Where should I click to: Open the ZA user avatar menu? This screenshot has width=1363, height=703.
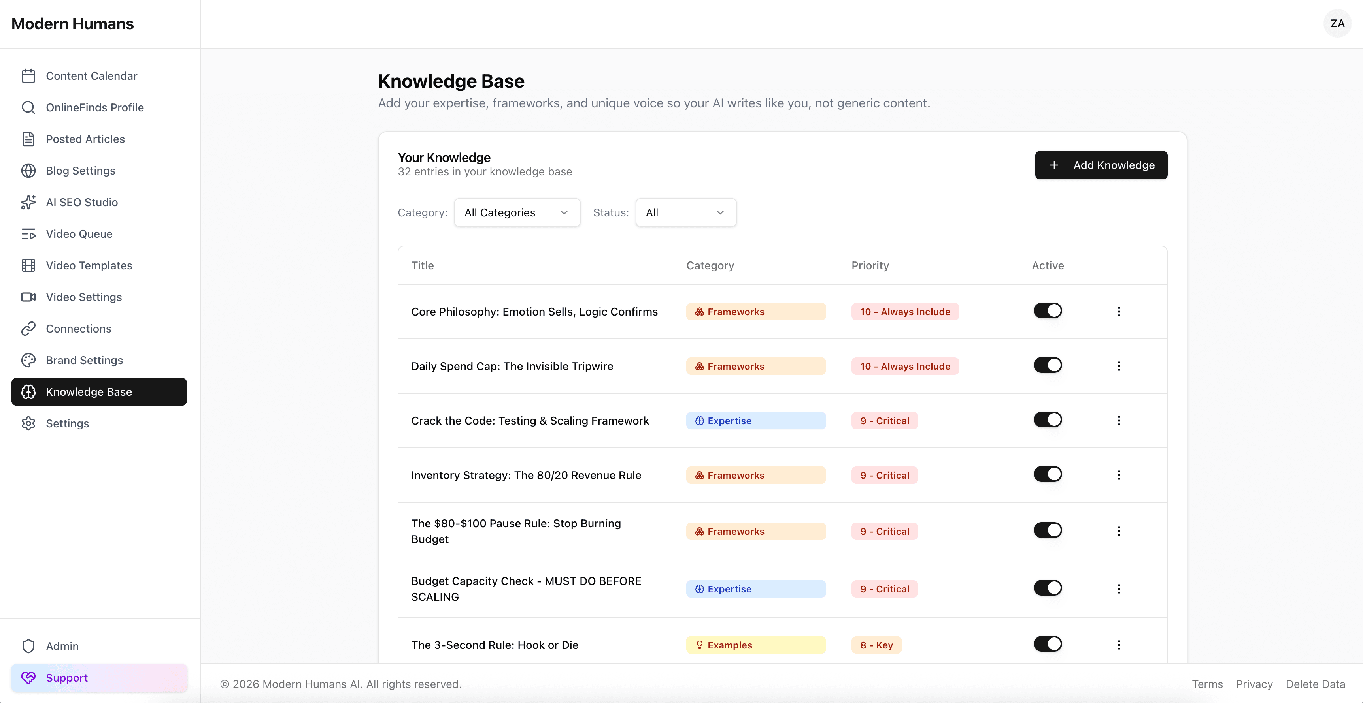click(1337, 23)
